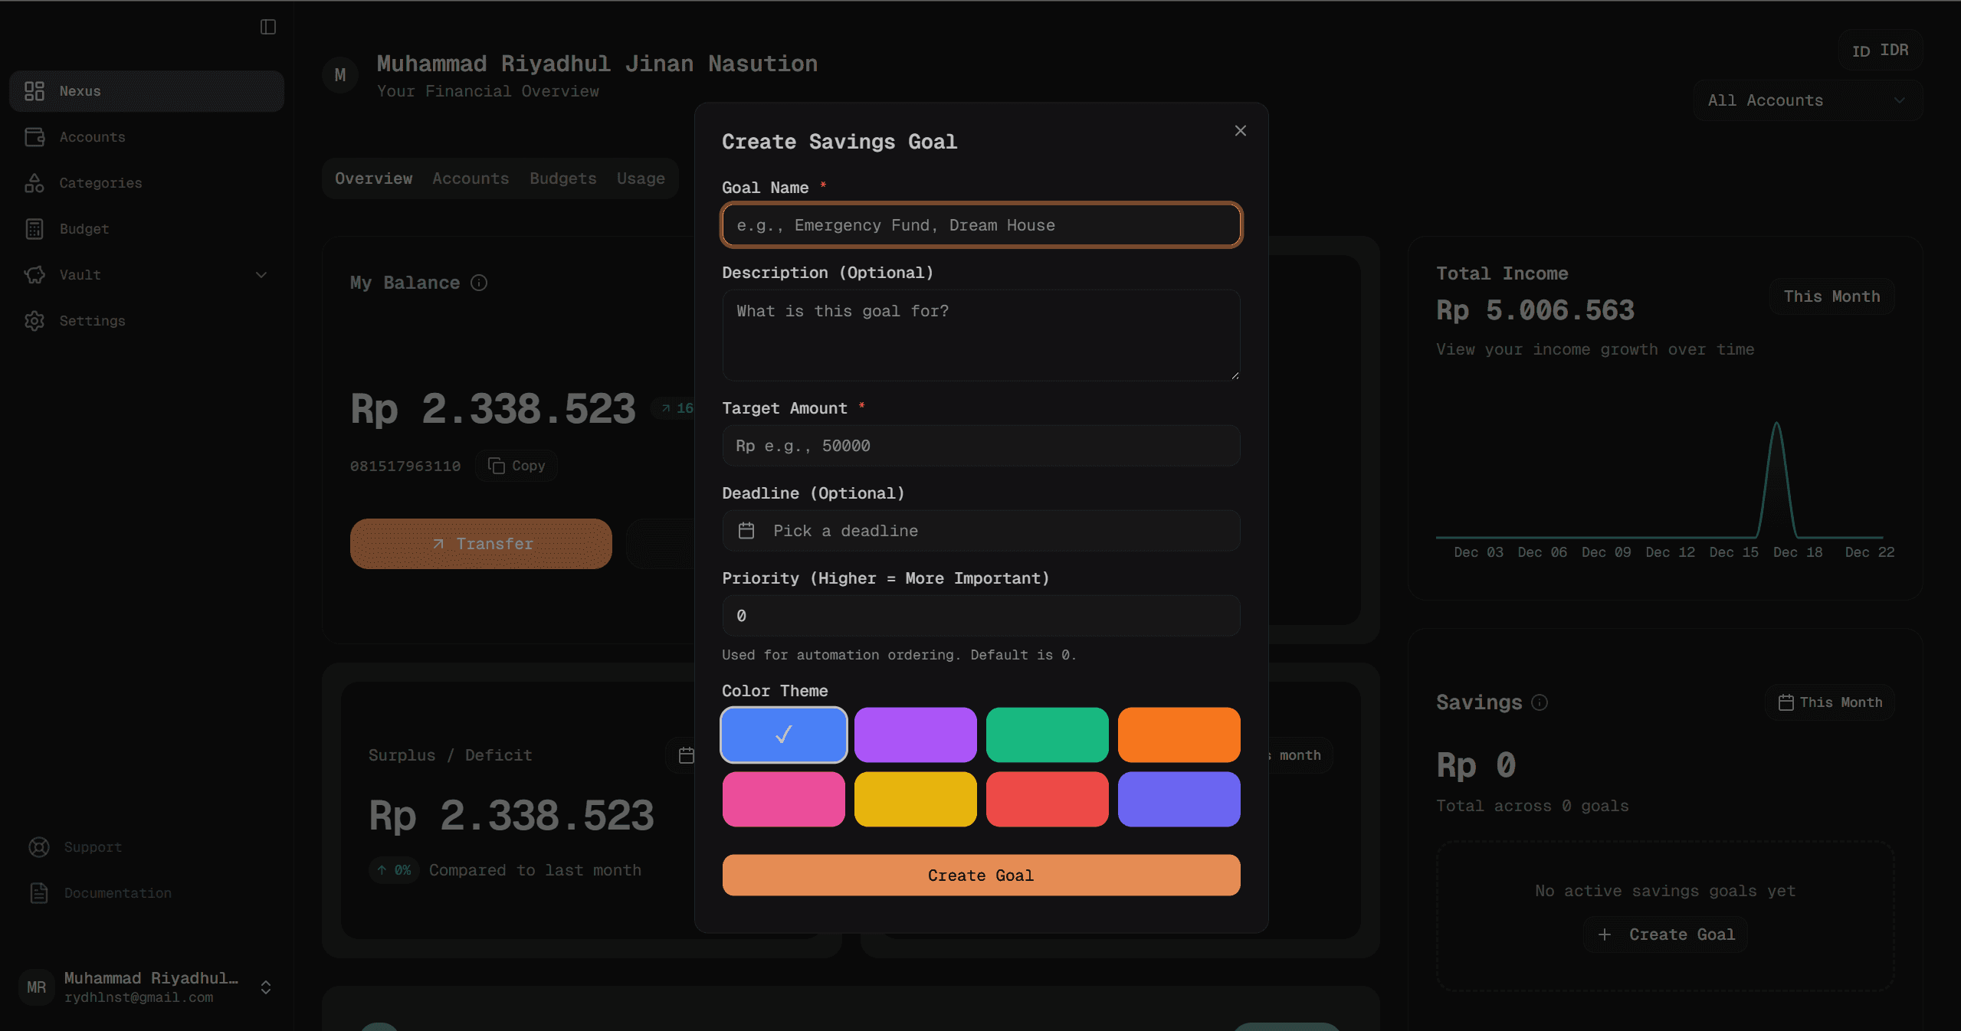
Task: Expand the user profile menu chevron
Action: pos(266,987)
